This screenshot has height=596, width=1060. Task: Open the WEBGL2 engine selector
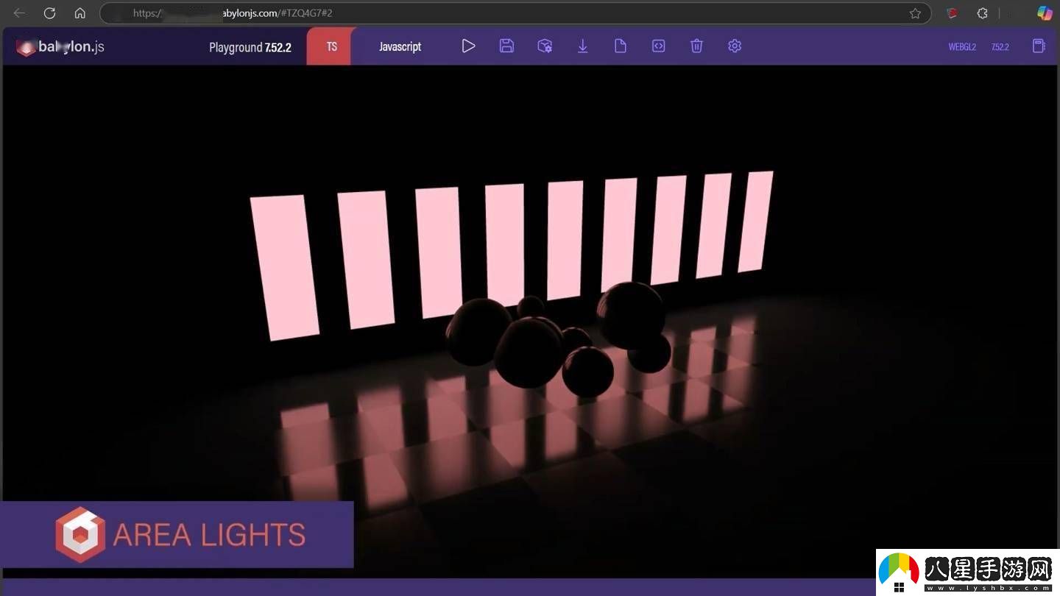[x=962, y=47]
